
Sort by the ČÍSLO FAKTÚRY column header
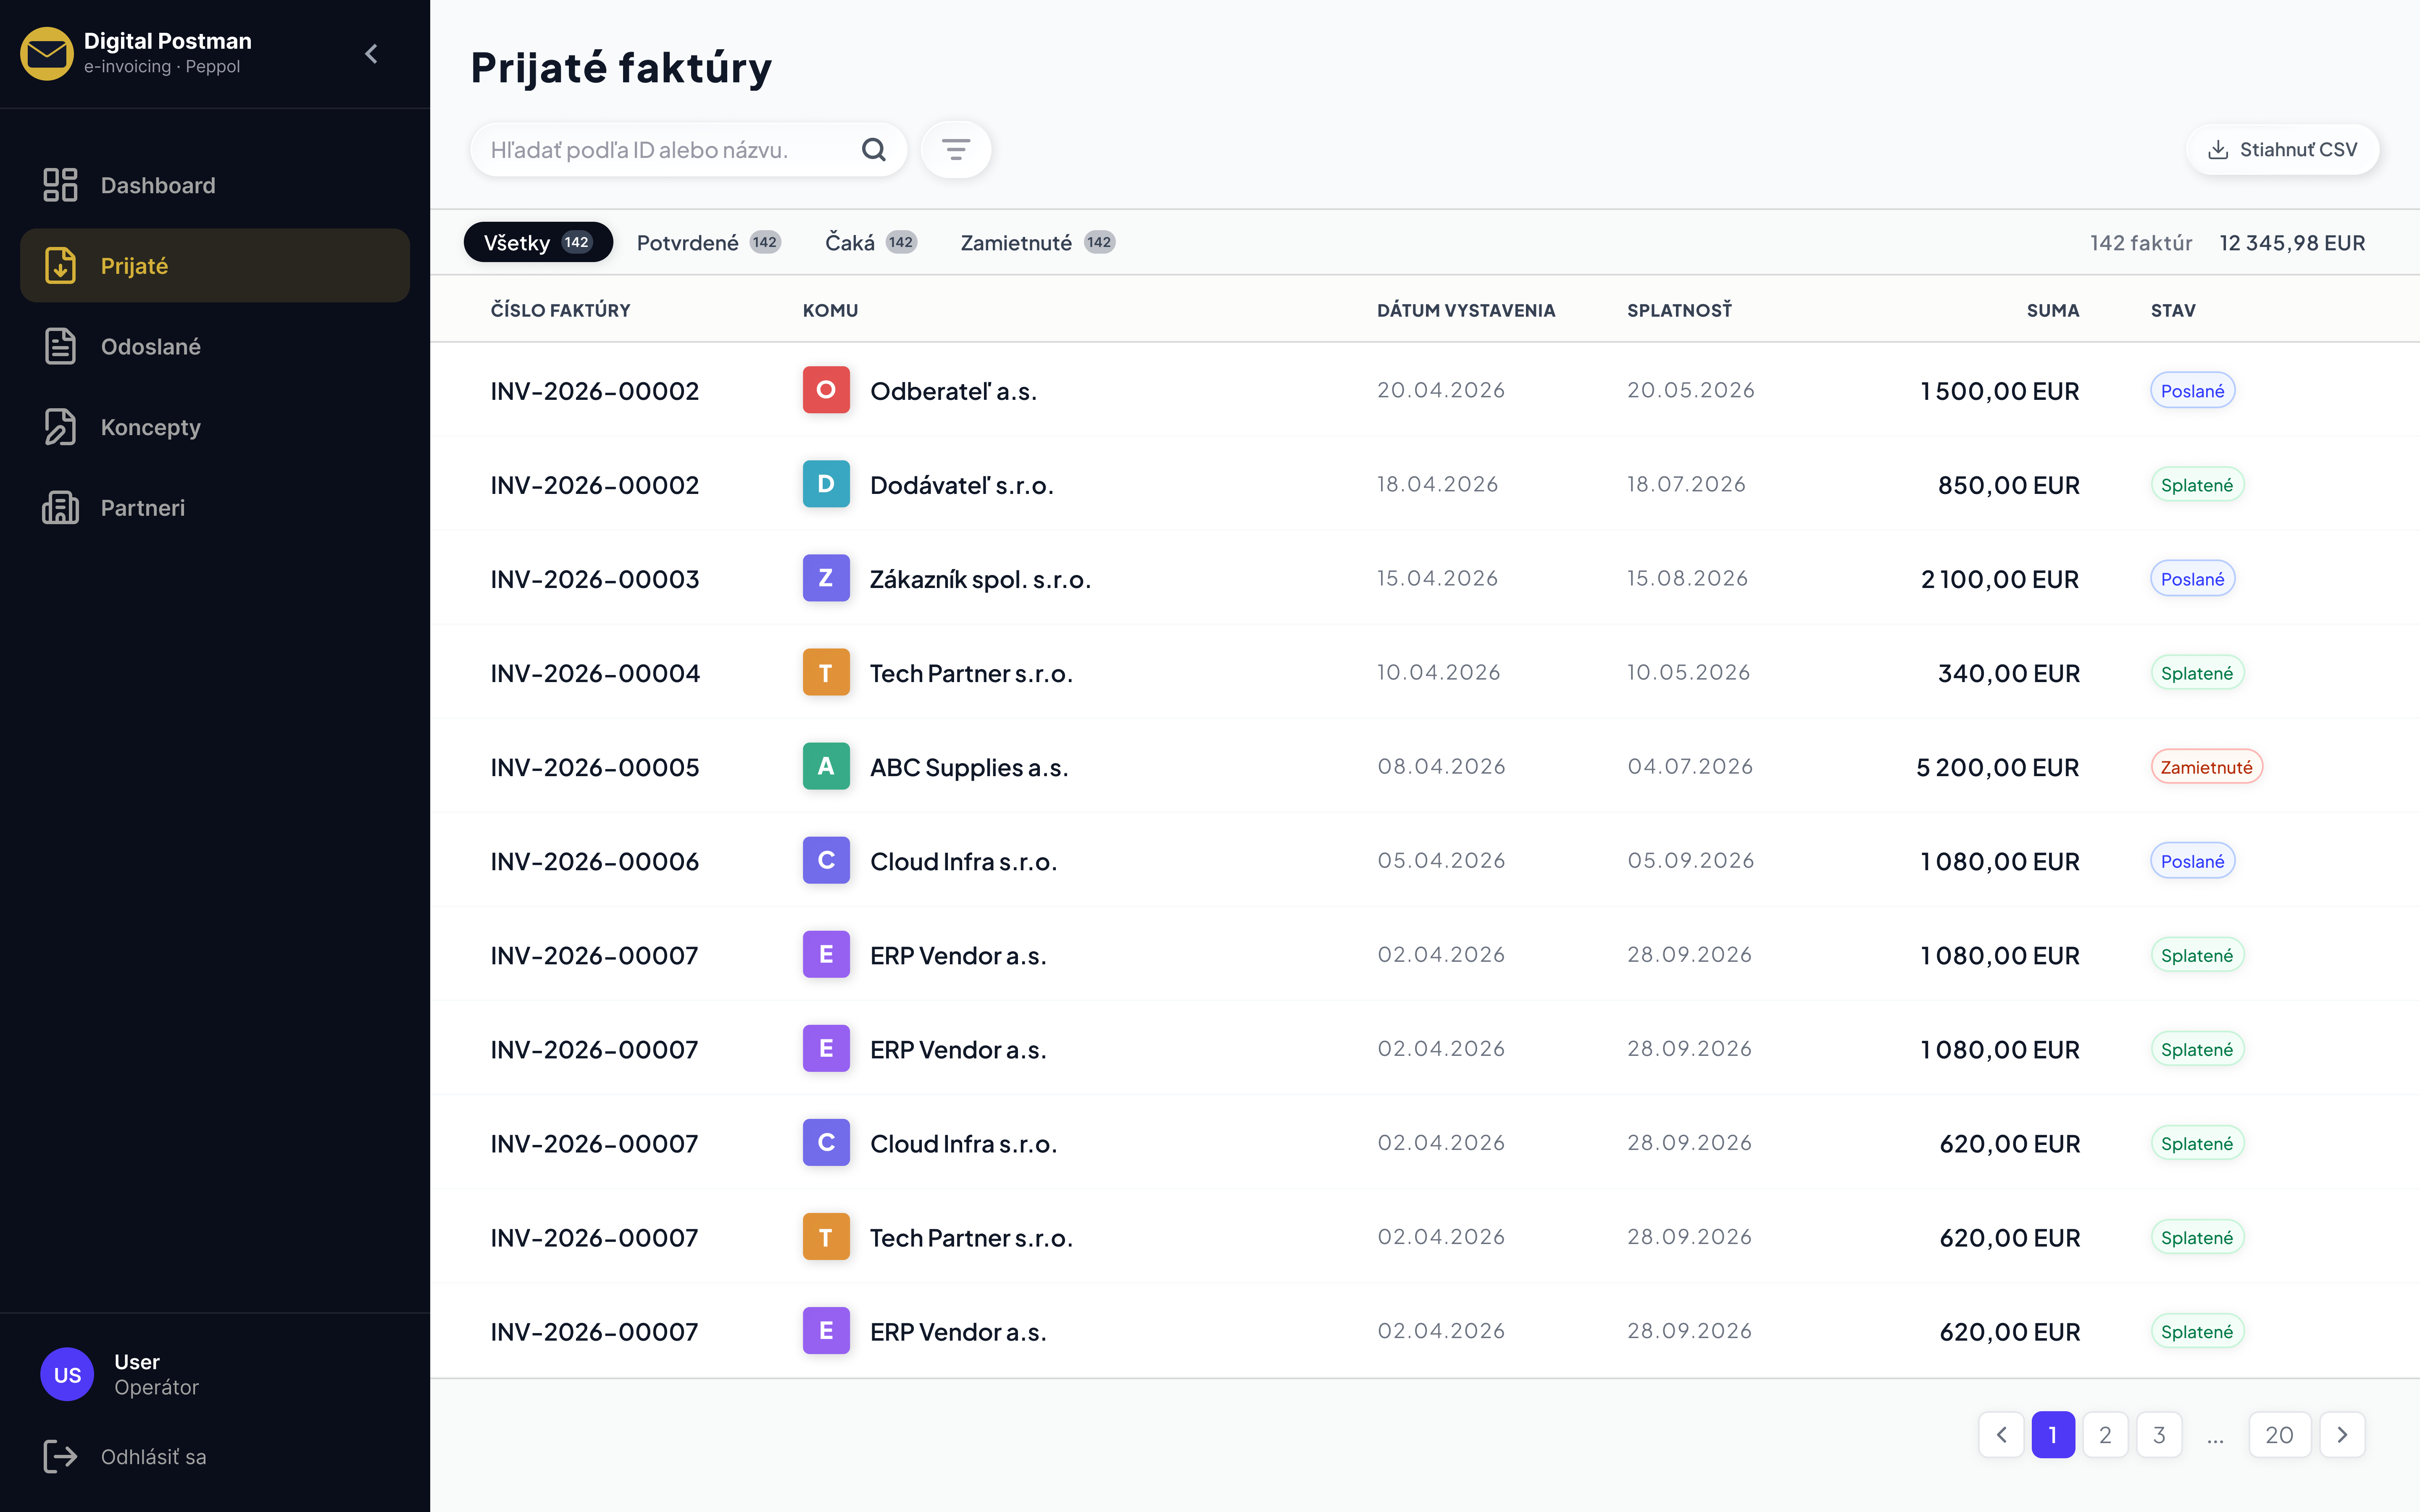pyautogui.click(x=560, y=310)
